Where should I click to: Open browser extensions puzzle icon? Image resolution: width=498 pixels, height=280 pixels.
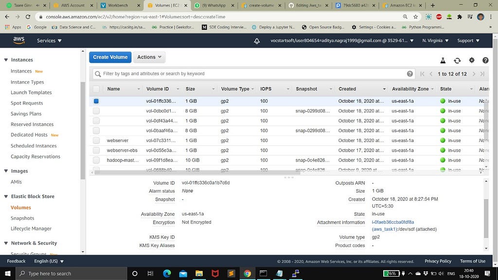coord(460,17)
